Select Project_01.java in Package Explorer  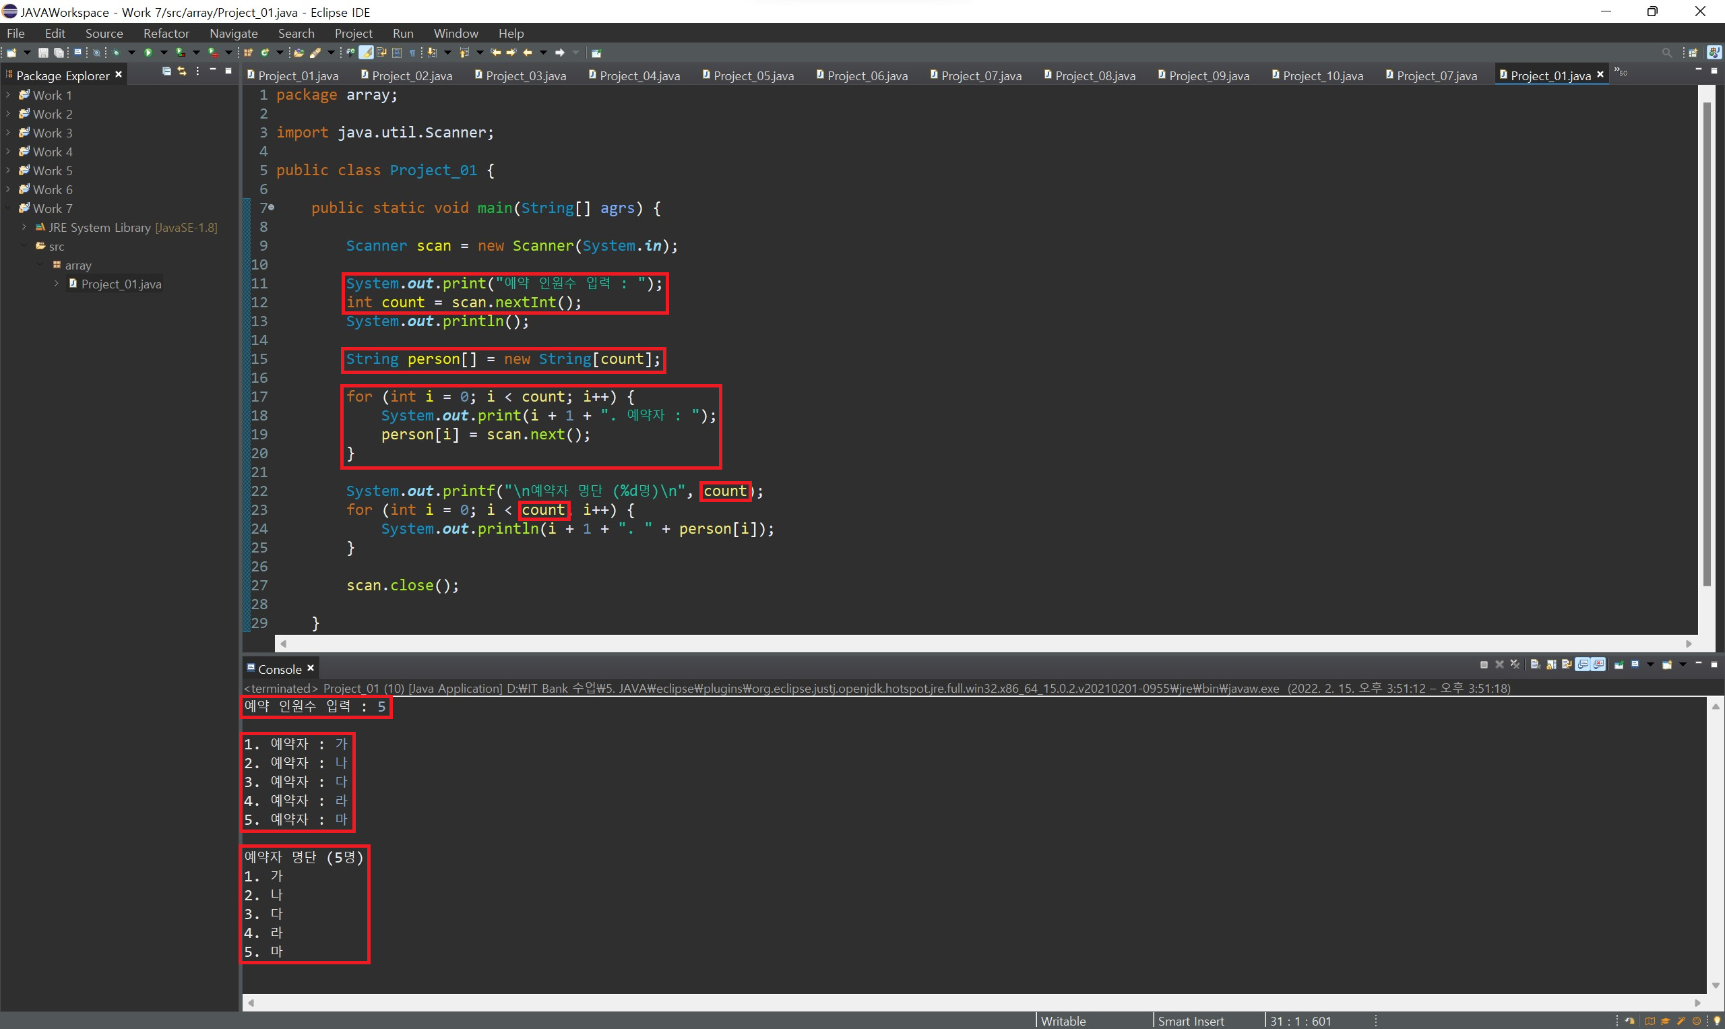tap(121, 284)
